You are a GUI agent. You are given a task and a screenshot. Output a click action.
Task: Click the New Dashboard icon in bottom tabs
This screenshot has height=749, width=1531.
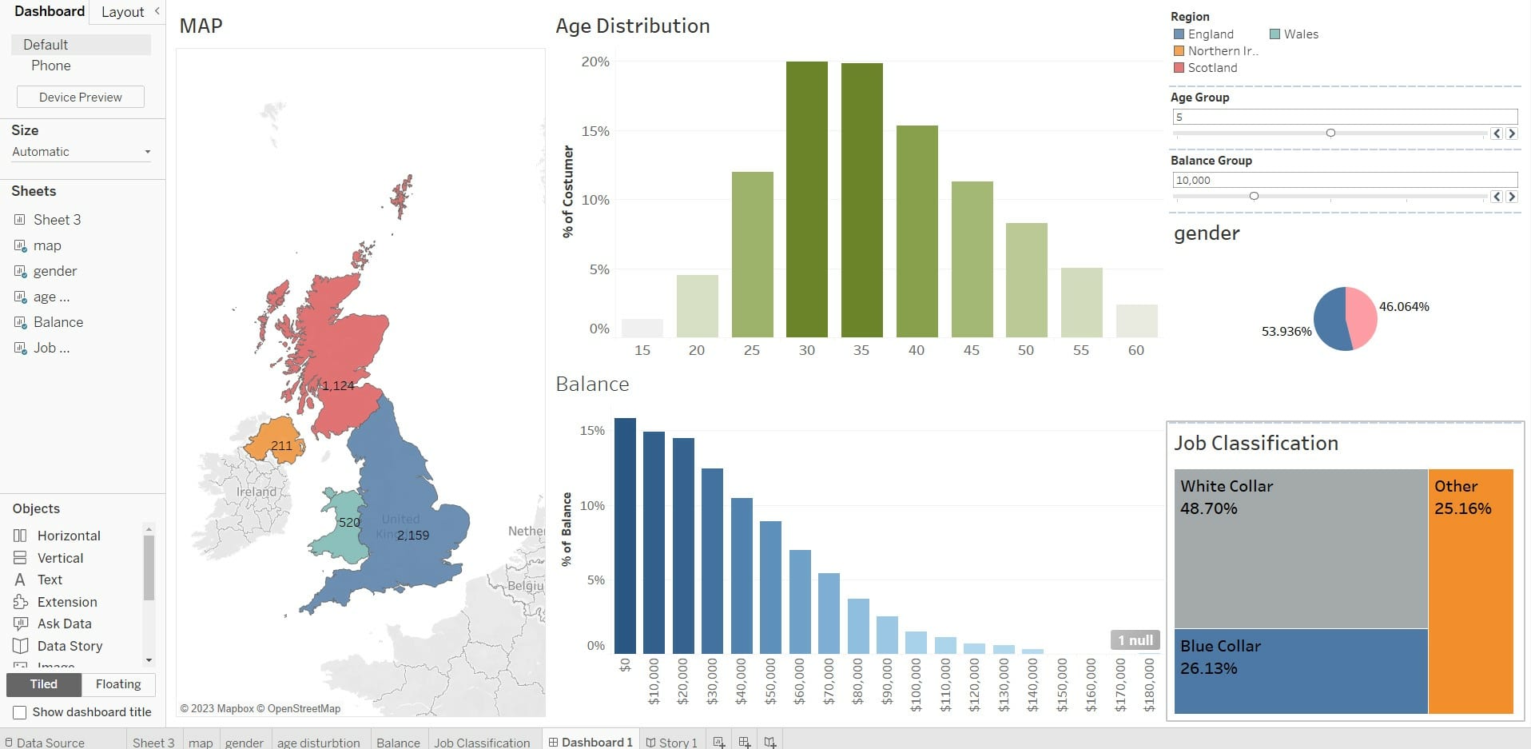(744, 742)
